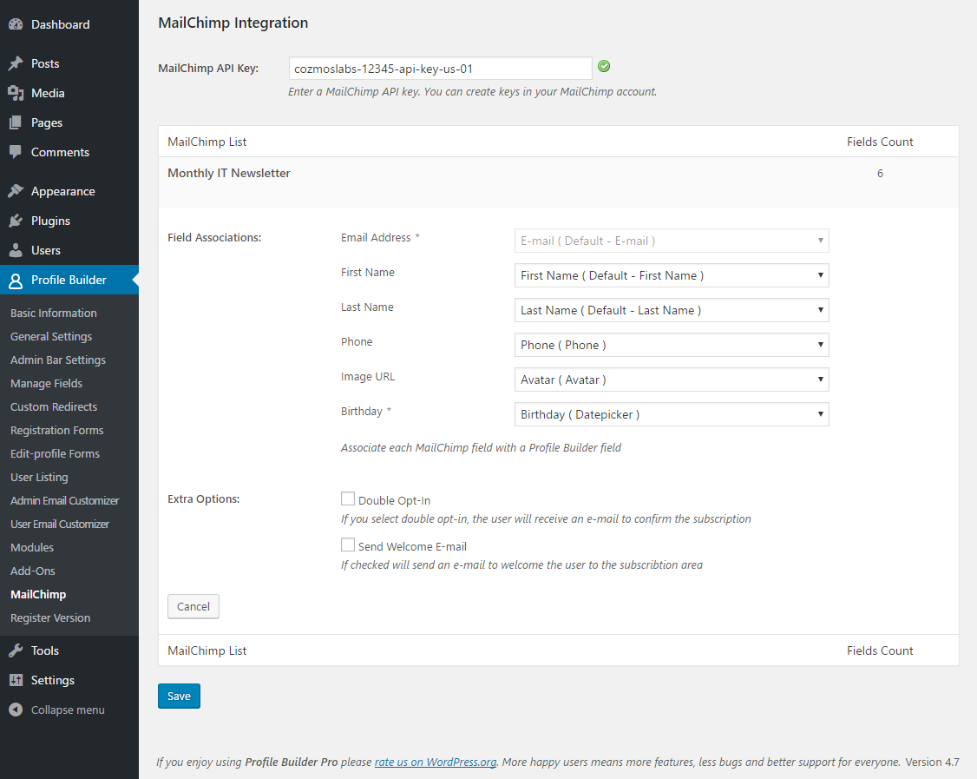This screenshot has width=977, height=779.
Task: Open Modules submenu
Action: pos(32,548)
